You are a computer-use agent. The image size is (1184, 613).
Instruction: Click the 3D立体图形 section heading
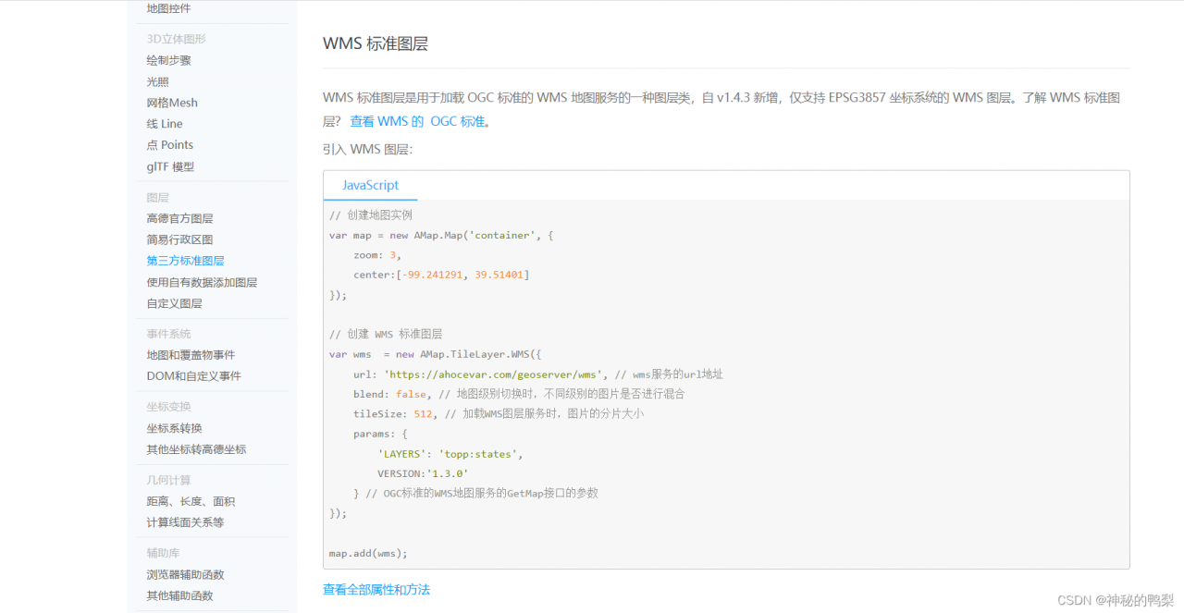coord(176,39)
